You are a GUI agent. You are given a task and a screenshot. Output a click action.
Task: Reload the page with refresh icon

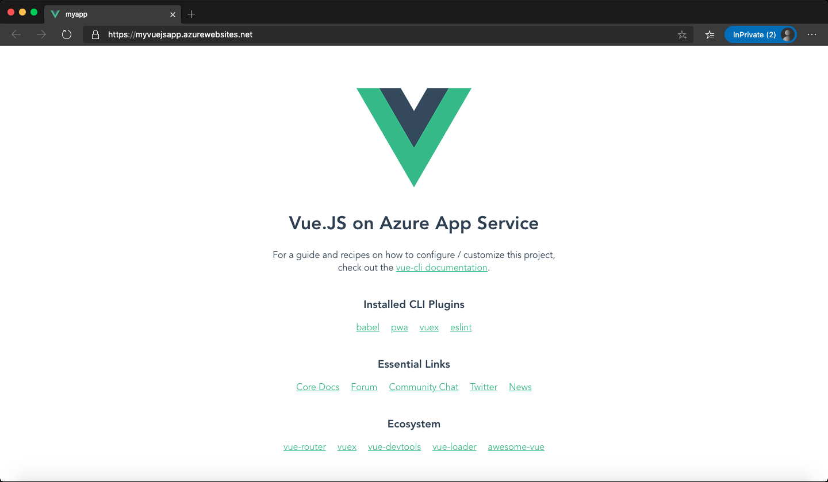tap(67, 34)
